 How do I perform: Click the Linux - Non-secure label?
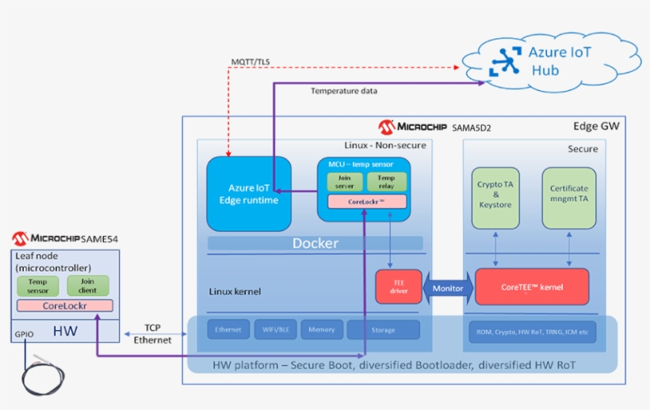click(385, 145)
